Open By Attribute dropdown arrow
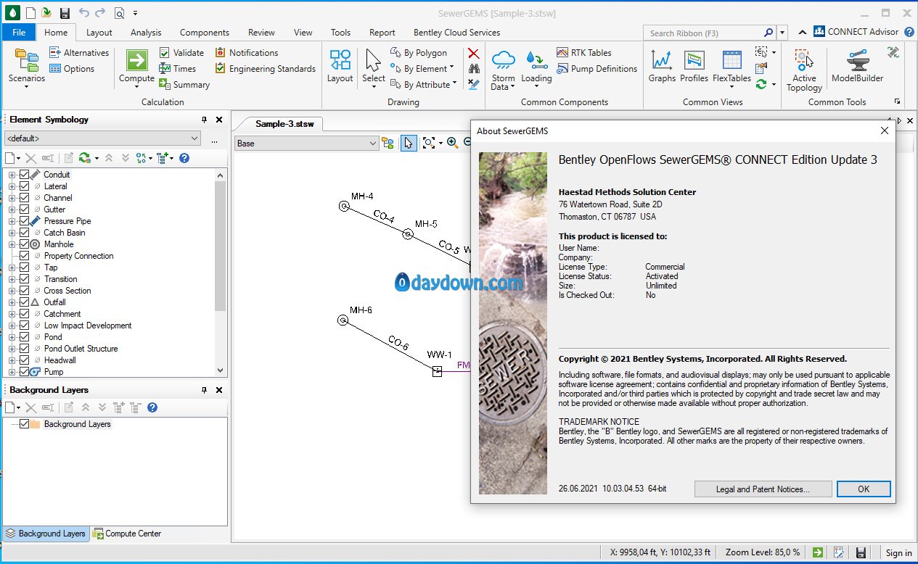918x564 pixels. 455,84
